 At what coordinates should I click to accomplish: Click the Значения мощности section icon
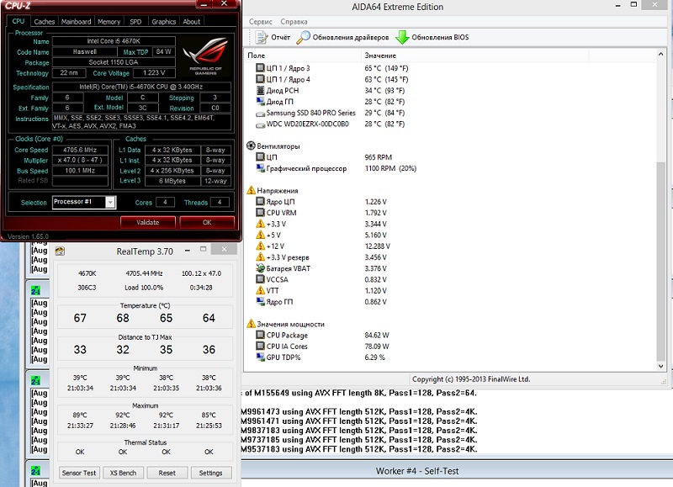click(x=251, y=324)
